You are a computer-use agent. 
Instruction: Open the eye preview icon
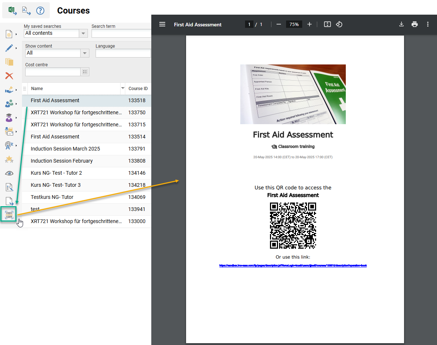pos(9,173)
